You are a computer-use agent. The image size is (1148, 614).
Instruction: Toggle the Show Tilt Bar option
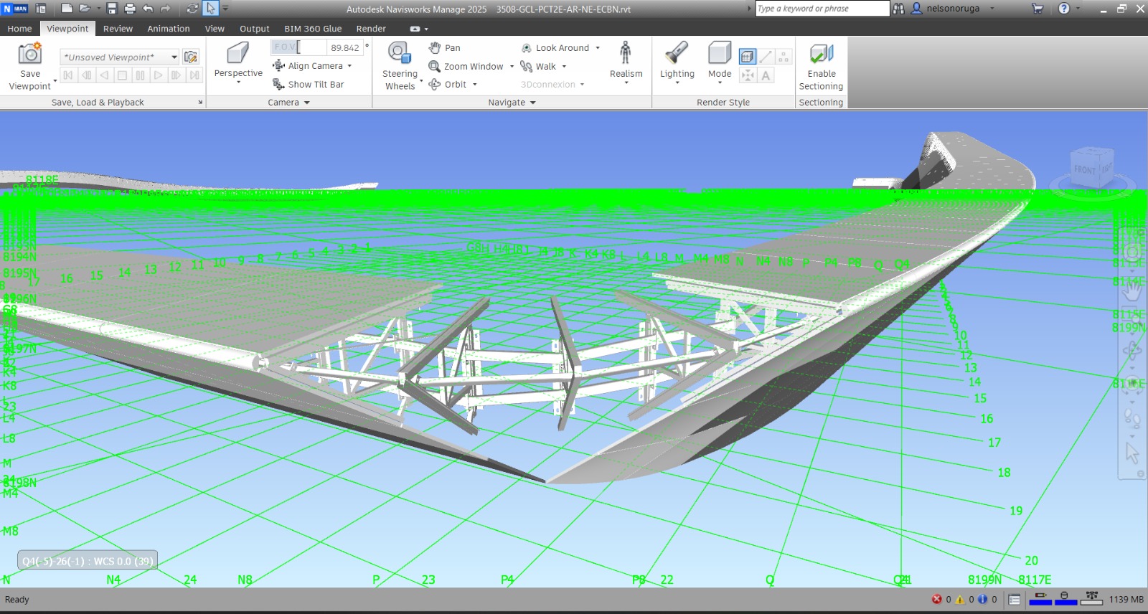pyautogui.click(x=309, y=85)
